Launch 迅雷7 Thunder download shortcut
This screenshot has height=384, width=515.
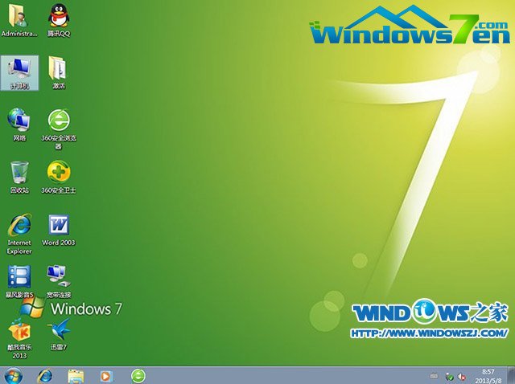[x=58, y=331]
